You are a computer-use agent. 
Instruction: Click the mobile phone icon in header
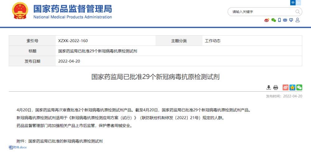[x=280, y=20]
